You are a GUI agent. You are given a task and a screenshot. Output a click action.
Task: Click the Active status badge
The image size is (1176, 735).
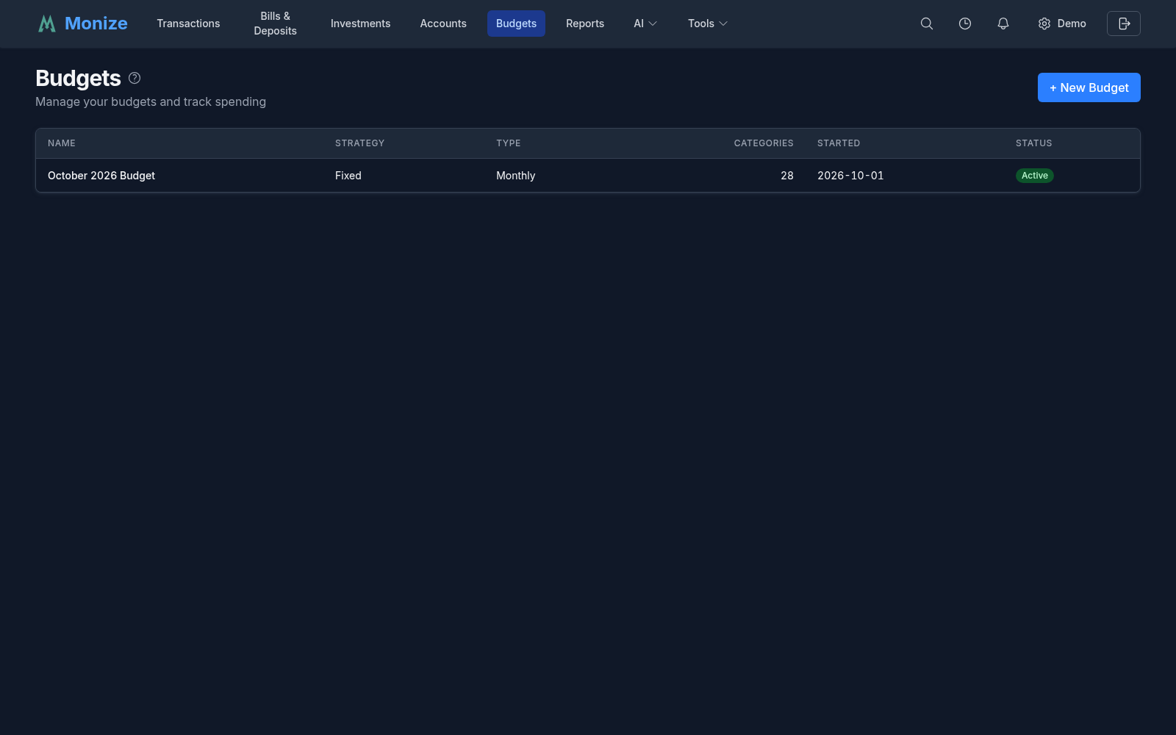[x=1034, y=176]
